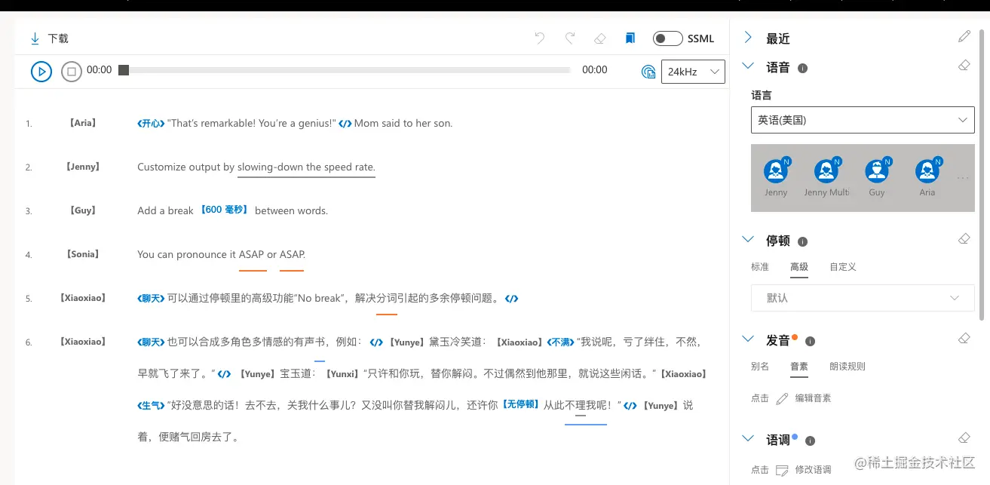The height and width of the screenshot is (485, 990).
Task: Expand the 最近 section
Action: [748, 38]
